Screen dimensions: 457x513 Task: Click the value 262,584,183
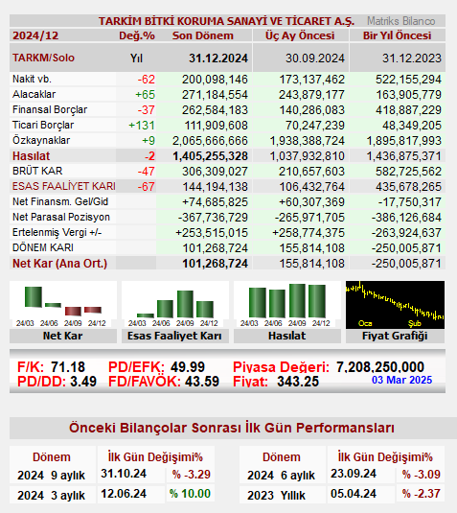pyautogui.click(x=215, y=110)
